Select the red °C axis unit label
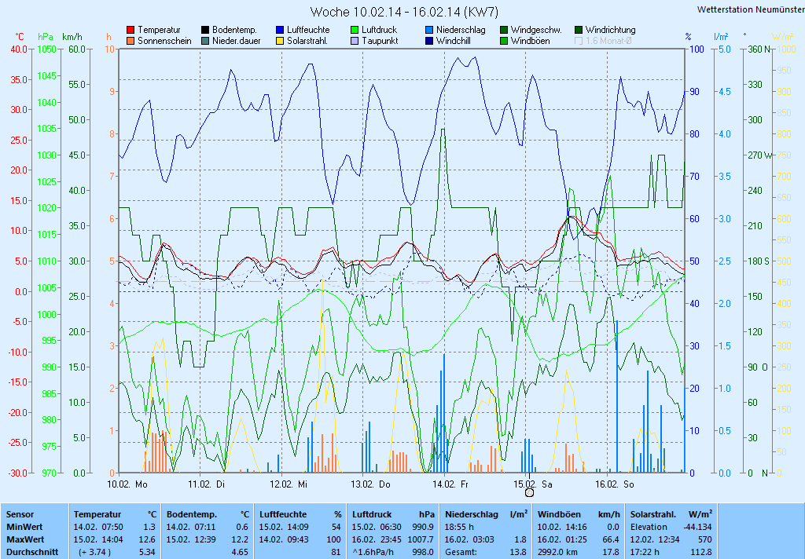The height and width of the screenshot is (559, 805). pos(19,37)
